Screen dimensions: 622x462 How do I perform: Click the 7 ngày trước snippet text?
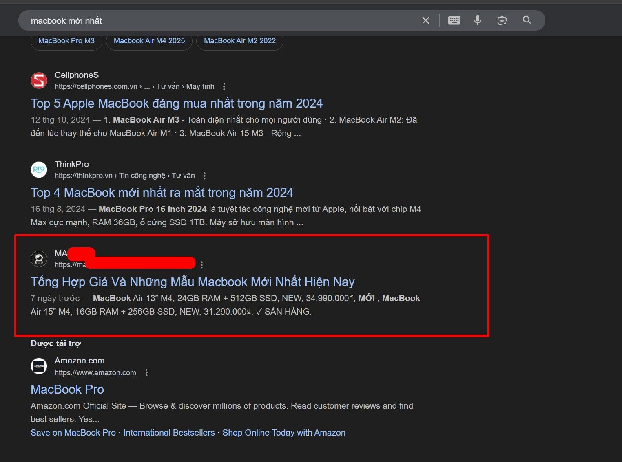coord(55,298)
